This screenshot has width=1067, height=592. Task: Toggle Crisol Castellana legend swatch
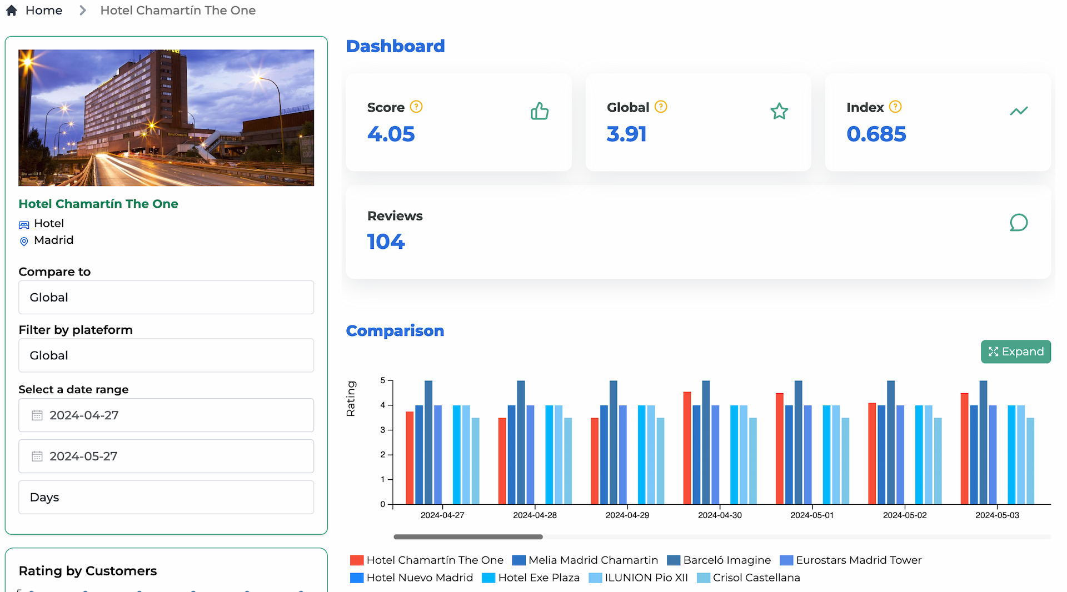point(704,578)
